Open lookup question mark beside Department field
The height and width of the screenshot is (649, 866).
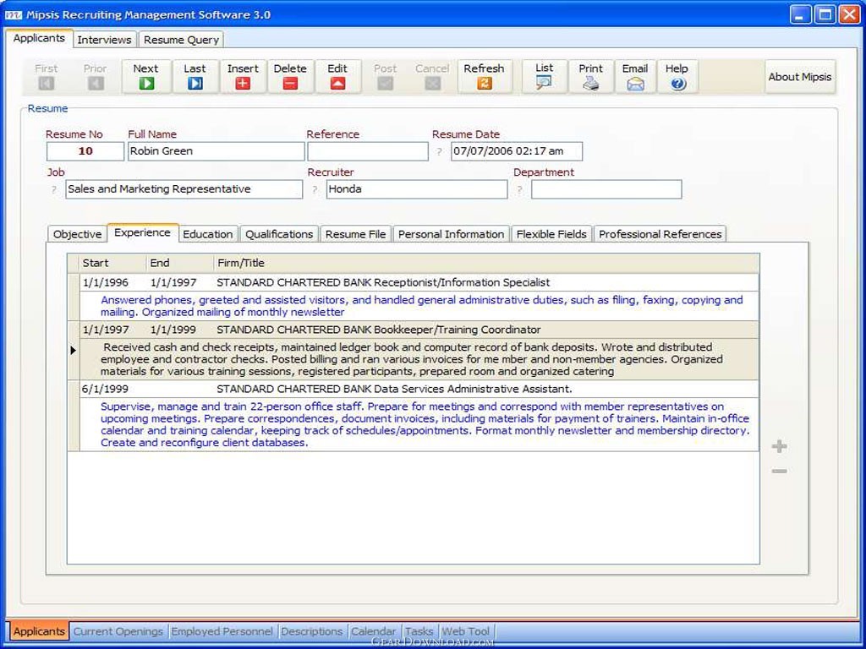(x=520, y=190)
